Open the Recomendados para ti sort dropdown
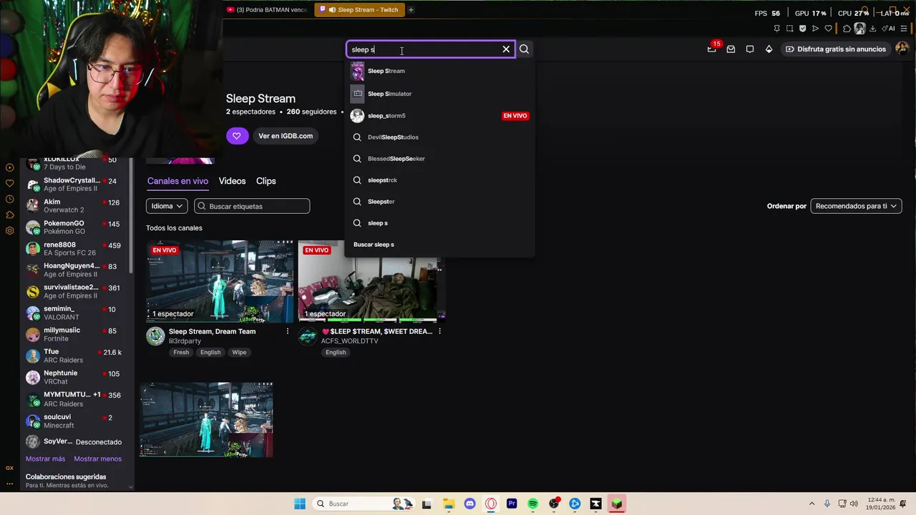The image size is (916, 515). 856,206
